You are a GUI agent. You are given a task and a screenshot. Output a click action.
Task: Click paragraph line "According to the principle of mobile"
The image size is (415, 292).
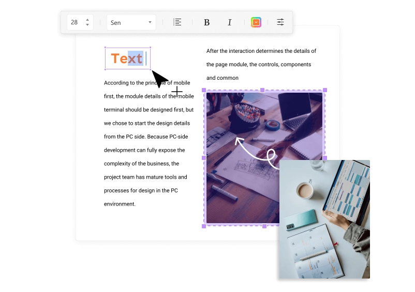pyautogui.click(x=147, y=83)
